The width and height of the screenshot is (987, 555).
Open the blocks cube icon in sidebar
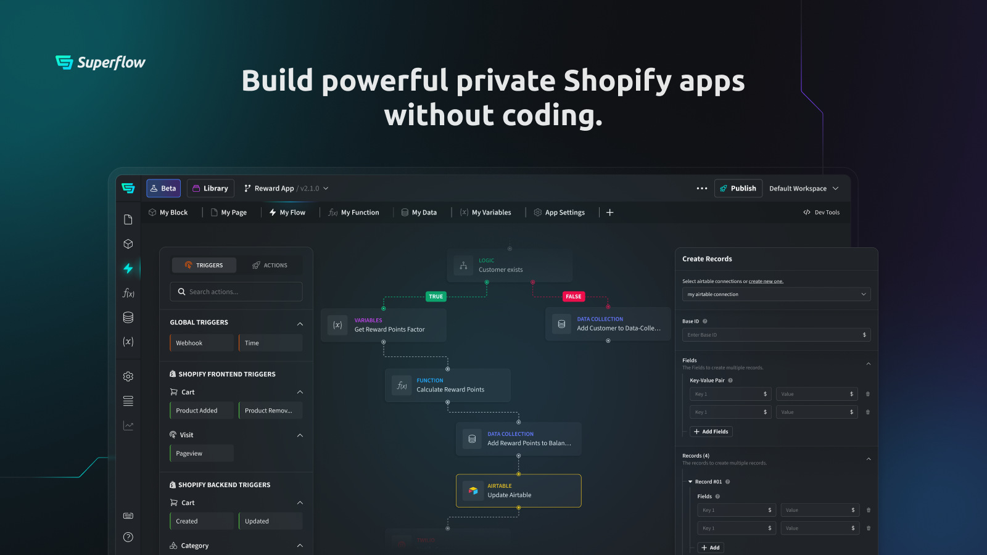(x=128, y=244)
